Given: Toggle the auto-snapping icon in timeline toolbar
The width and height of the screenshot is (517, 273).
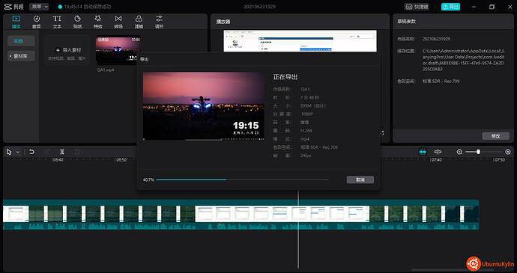Looking at the screenshot, I should pos(423,152).
